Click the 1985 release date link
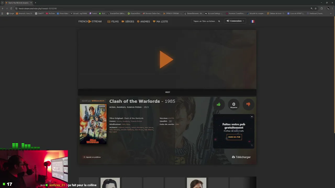335x188 pixels. (x=177, y=124)
